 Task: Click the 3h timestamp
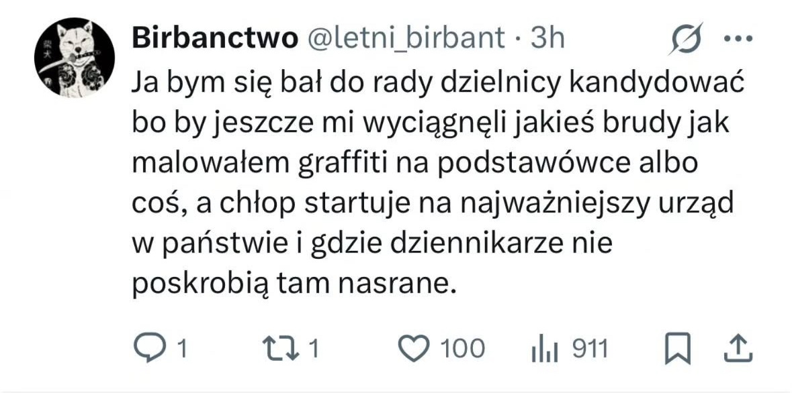click(547, 38)
